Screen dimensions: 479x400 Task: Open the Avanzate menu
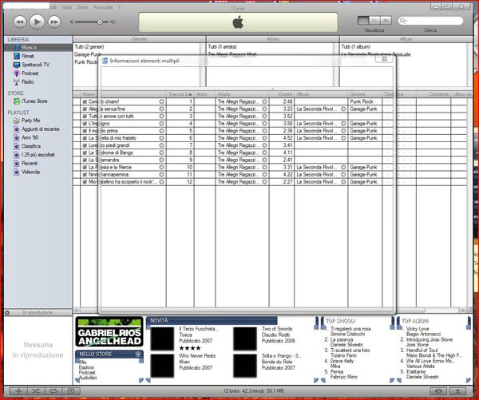[103, 7]
